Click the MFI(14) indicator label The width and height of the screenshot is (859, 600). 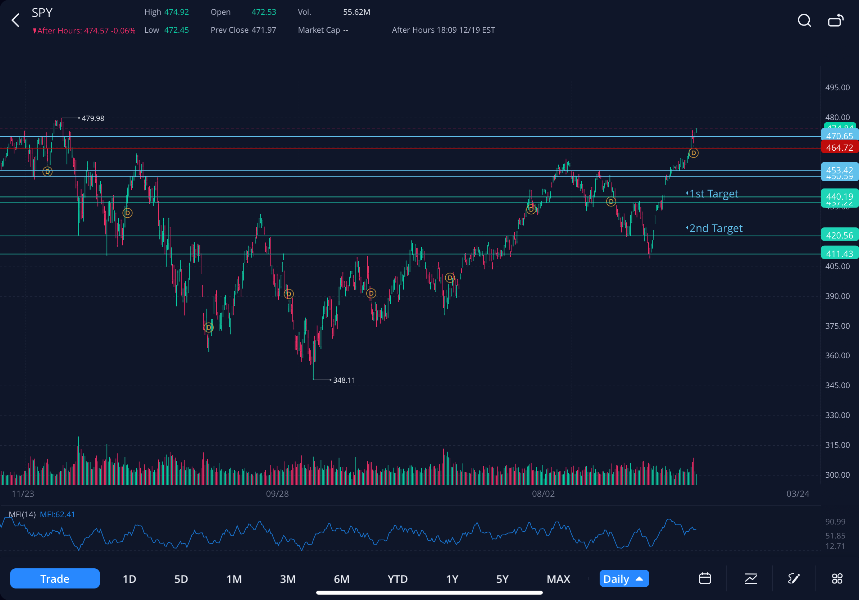[22, 514]
